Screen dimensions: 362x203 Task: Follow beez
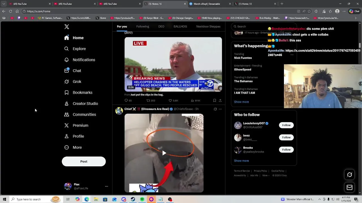tap(286, 137)
